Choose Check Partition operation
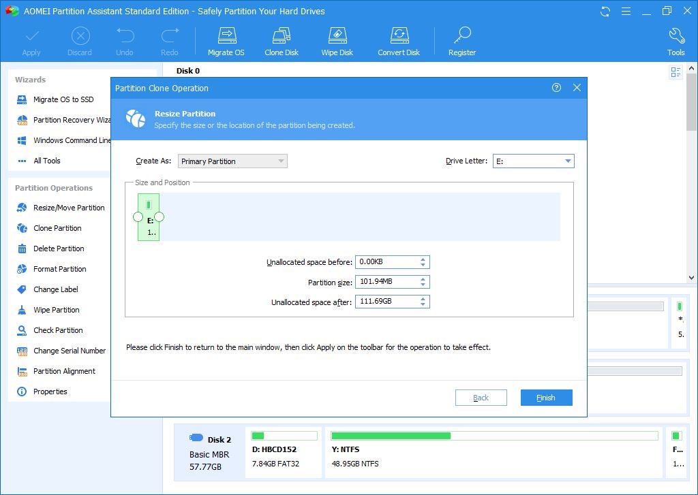This screenshot has height=495, width=698. click(x=58, y=330)
